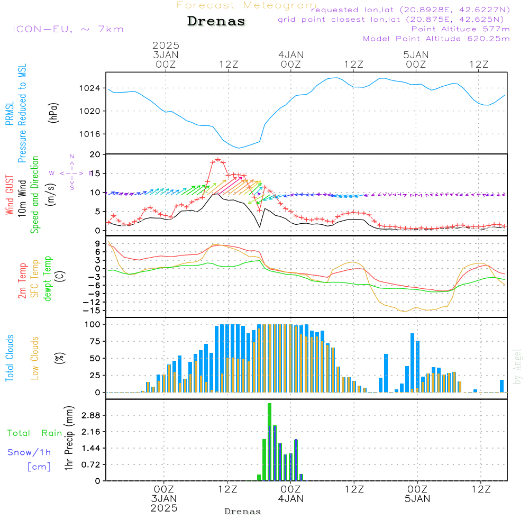Click the 'Speed and Direction' green label

coord(34,195)
